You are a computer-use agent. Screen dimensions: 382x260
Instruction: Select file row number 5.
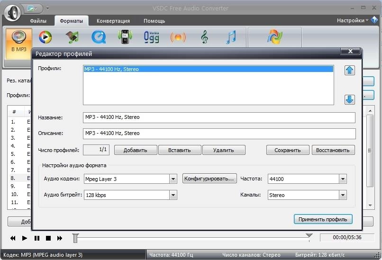tap(19, 154)
